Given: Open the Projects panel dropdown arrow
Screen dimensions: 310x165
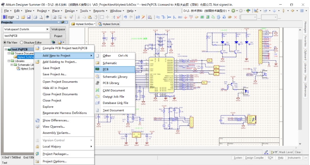Looking at the screenshot, I should [x=59, y=22].
